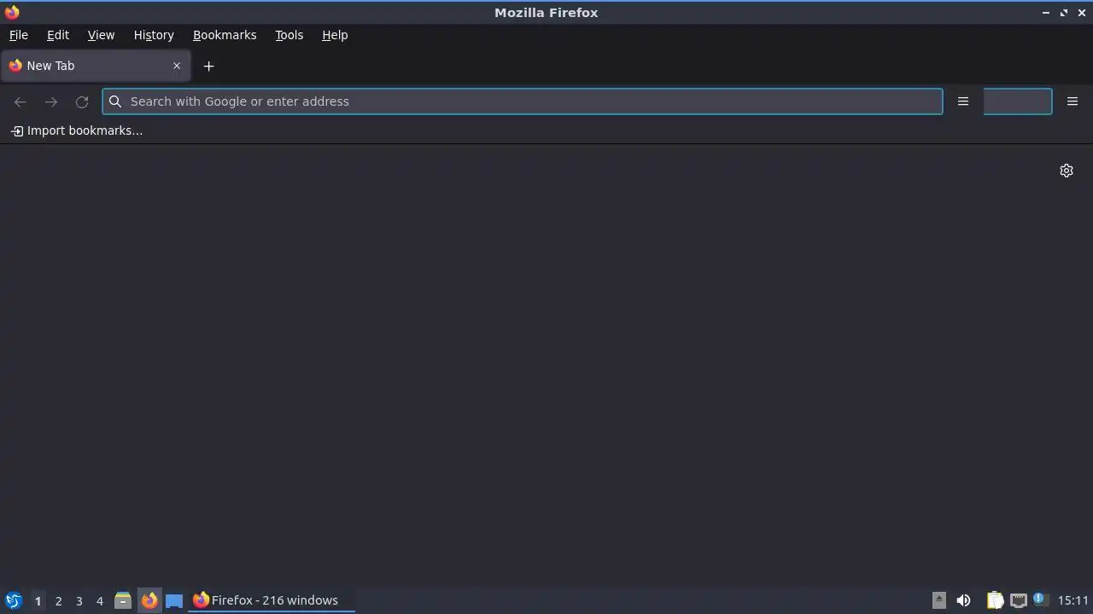Image resolution: width=1093 pixels, height=614 pixels.
Task: Click the 15:11 clock
Action: pos(1073,600)
